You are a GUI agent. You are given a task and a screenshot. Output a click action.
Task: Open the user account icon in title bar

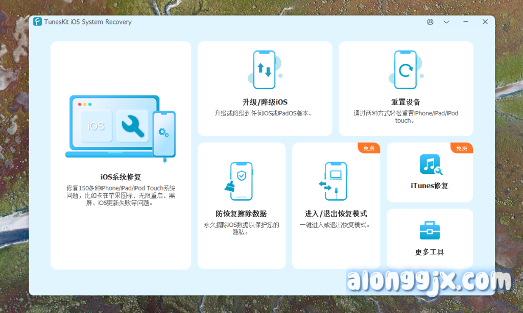click(x=431, y=22)
